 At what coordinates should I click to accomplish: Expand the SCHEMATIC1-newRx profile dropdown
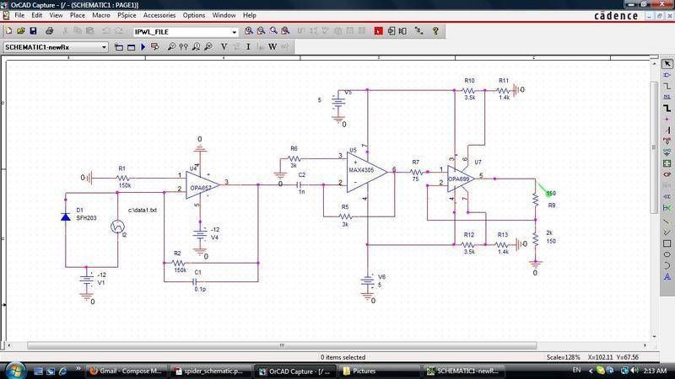click(x=104, y=47)
